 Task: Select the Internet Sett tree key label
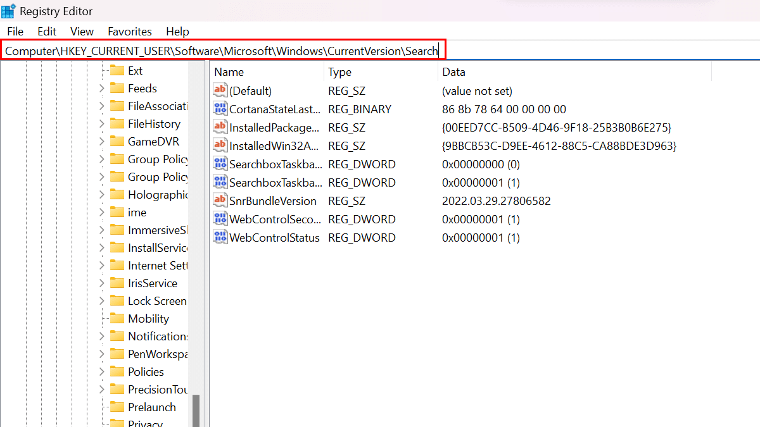point(158,265)
